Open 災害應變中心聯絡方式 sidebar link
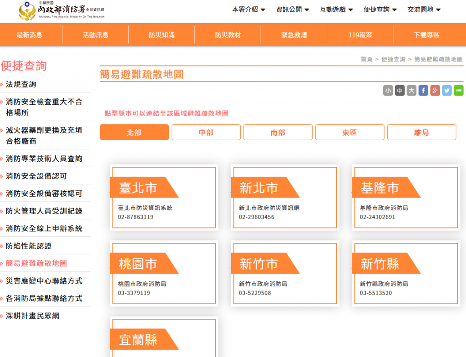 44,281
